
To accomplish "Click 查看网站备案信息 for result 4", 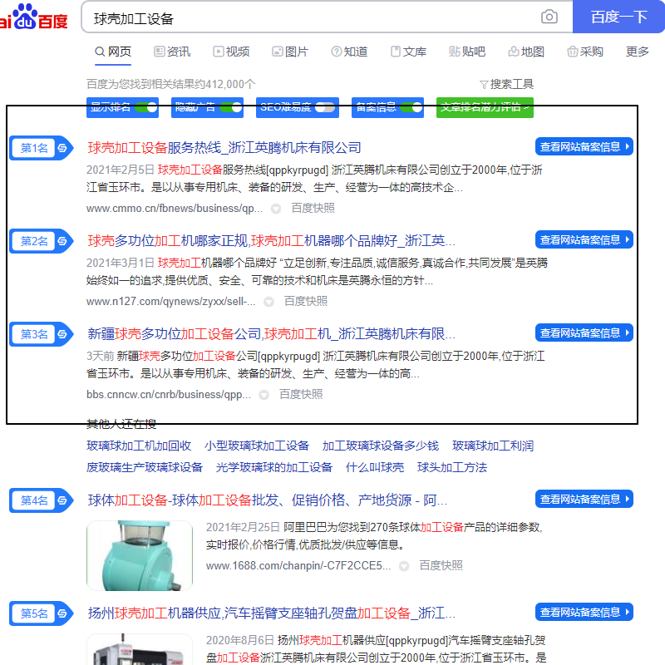I will (x=584, y=500).
